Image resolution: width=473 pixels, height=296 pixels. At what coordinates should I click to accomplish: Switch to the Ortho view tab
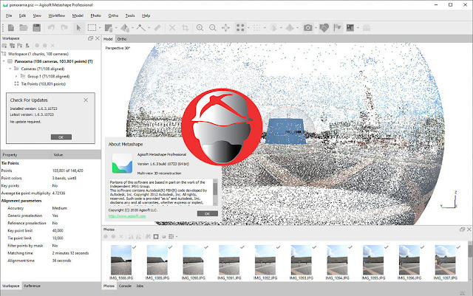(122, 39)
